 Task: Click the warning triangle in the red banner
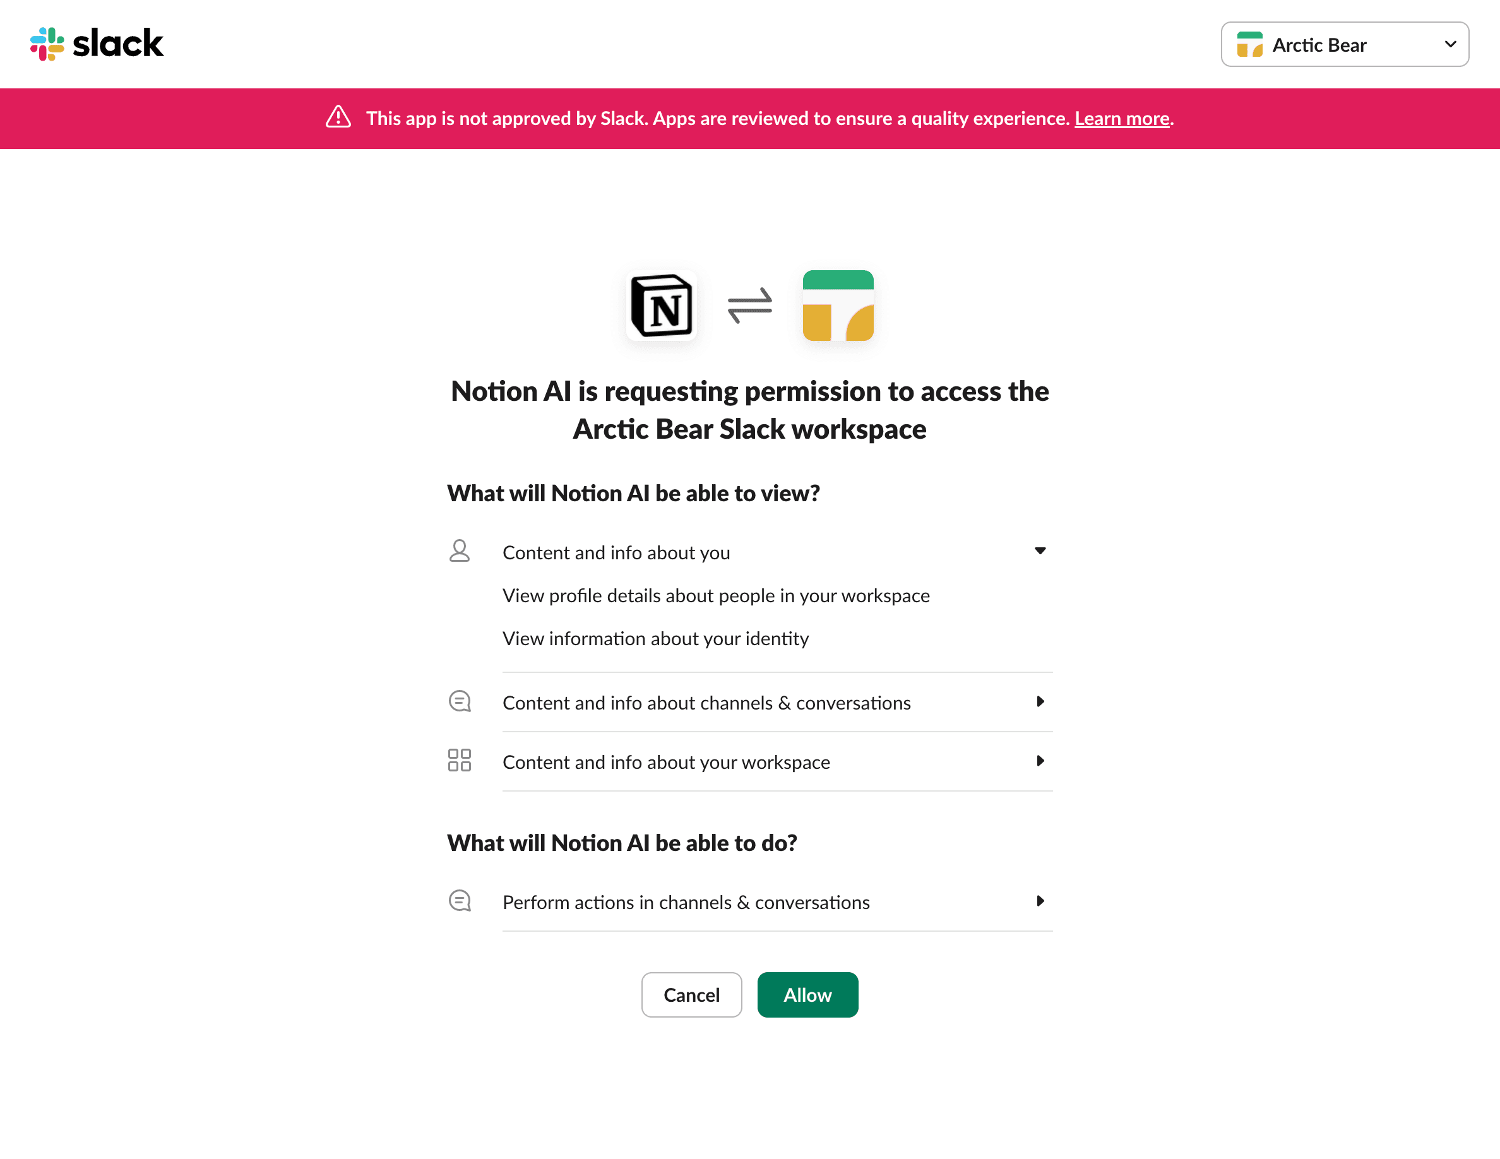click(x=338, y=118)
